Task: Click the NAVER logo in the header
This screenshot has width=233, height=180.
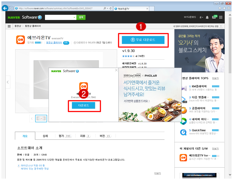Action: pos(14,17)
